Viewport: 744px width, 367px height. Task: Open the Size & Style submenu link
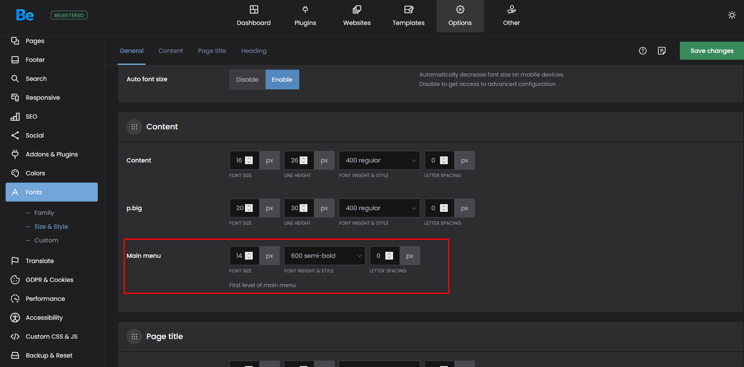[x=51, y=226]
